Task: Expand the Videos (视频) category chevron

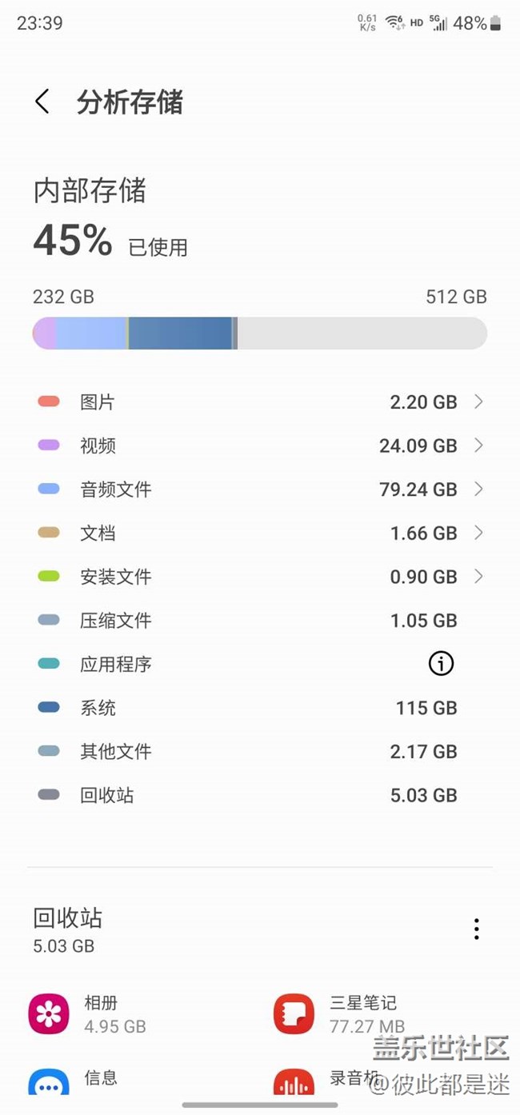Action: pyautogui.click(x=478, y=446)
